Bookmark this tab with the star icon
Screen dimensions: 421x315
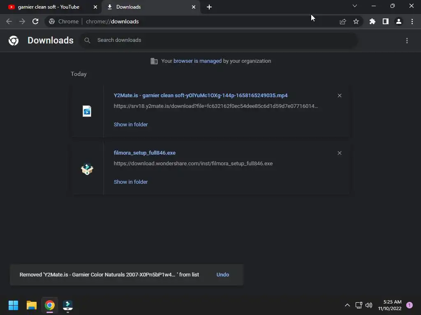(356, 21)
